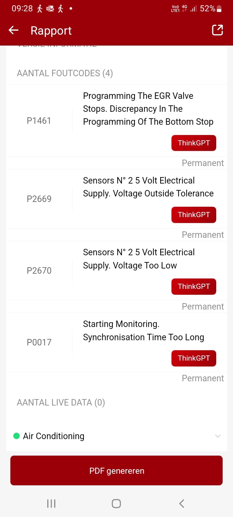Screen dimensions: 233x517
Task: Tap the battery icon in status bar
Action: click(219, 9)
